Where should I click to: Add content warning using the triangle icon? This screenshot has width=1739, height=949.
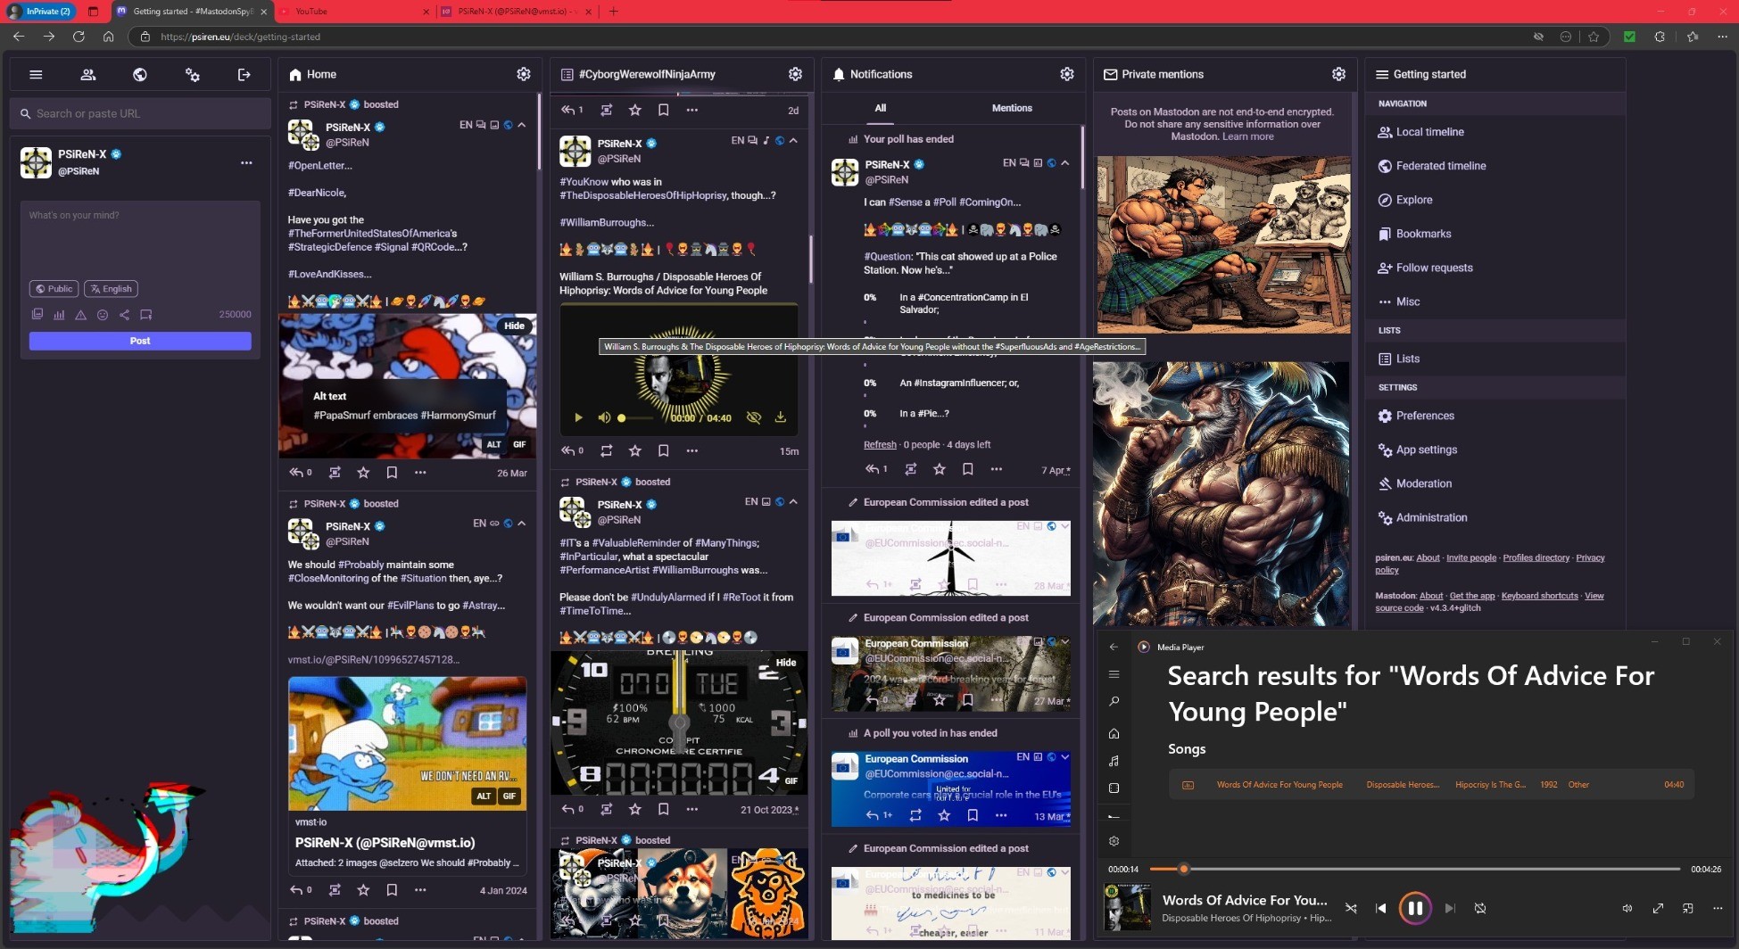pos(80,314)
